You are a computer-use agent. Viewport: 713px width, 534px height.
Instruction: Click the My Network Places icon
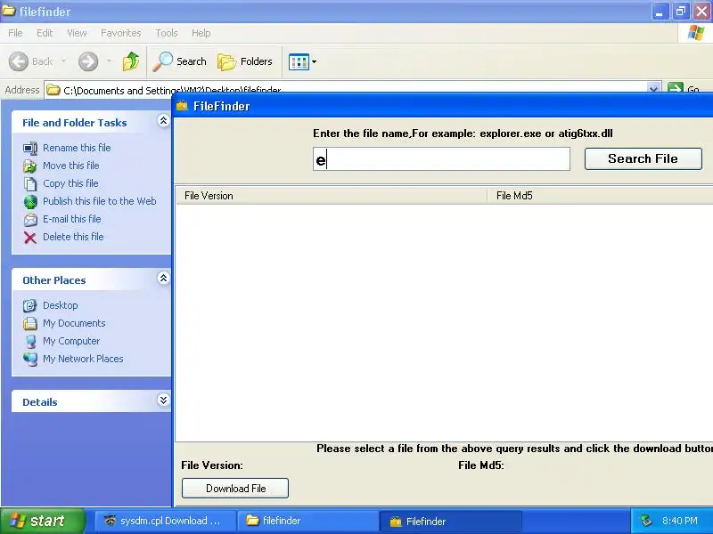[x=30, y=360]
